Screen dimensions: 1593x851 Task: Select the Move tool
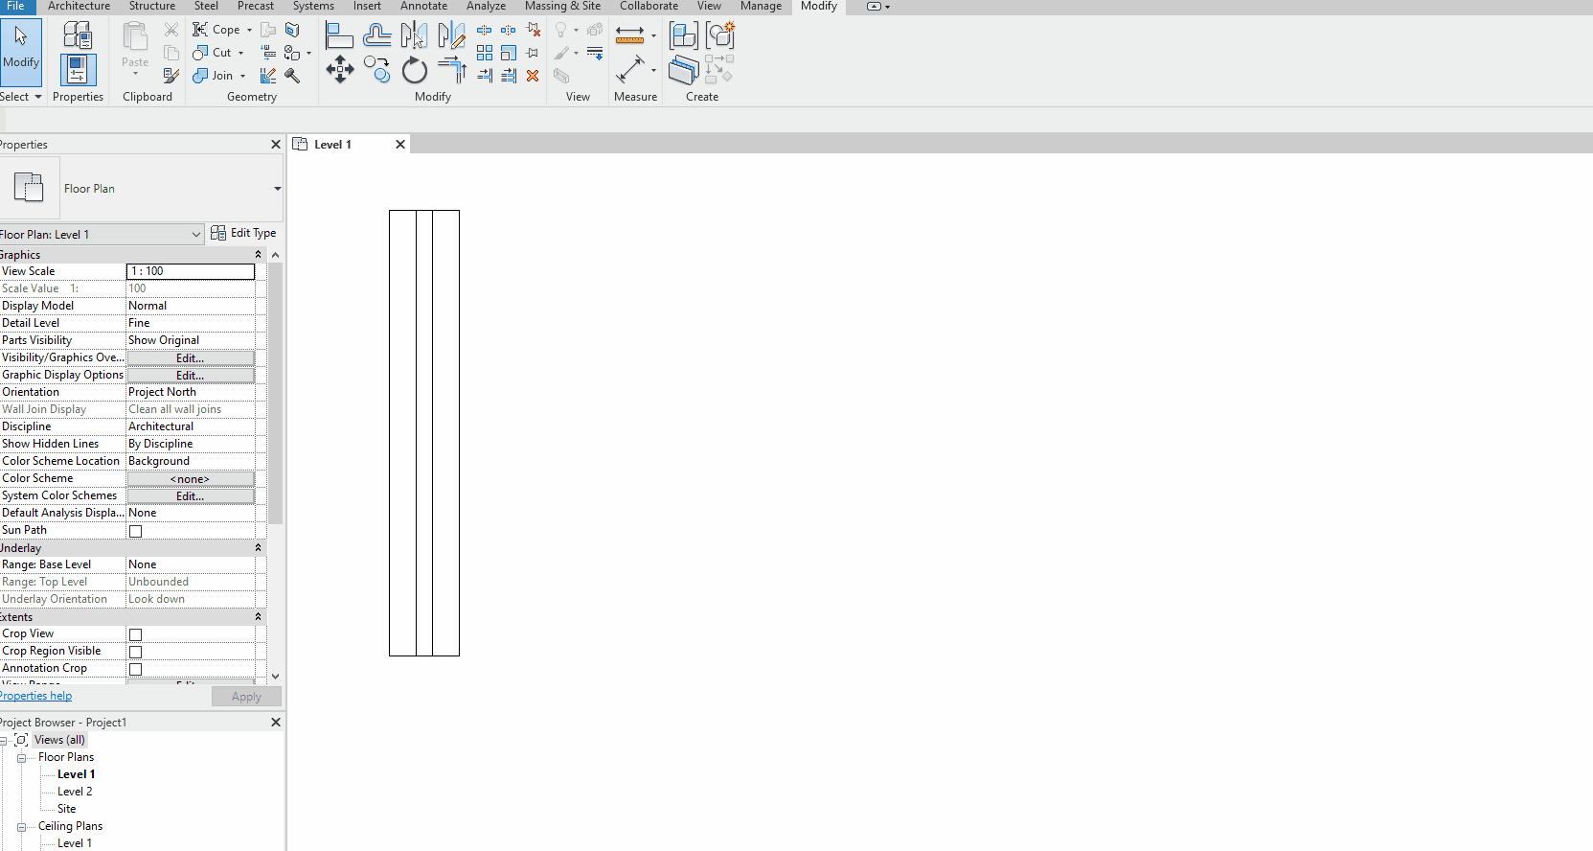tap(339, 70)
